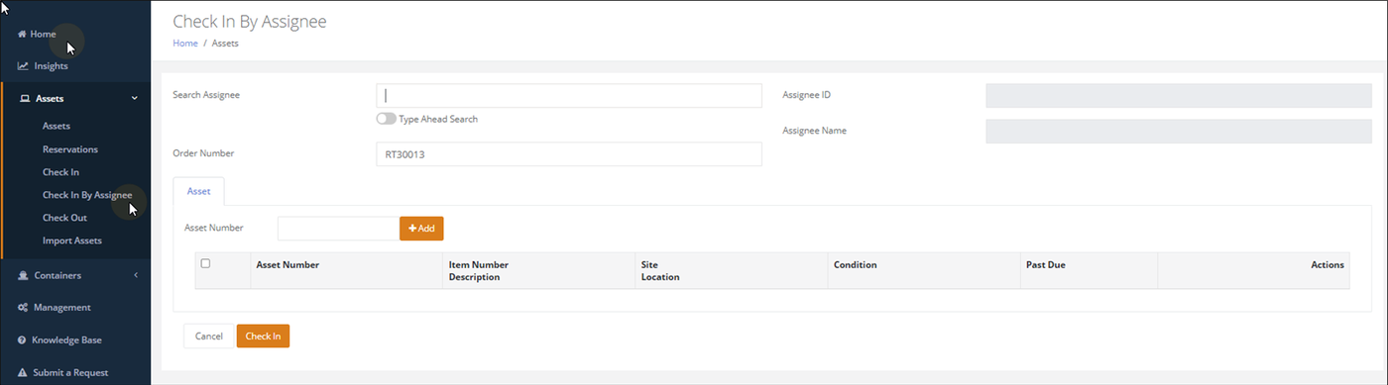Check the select-all checkbox in asset table
Viewport: 1388px width, 385px height.
point(205,263)
